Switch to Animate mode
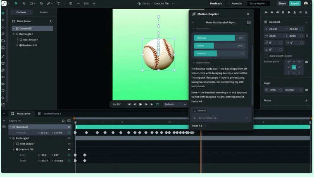 click(236, 3)
